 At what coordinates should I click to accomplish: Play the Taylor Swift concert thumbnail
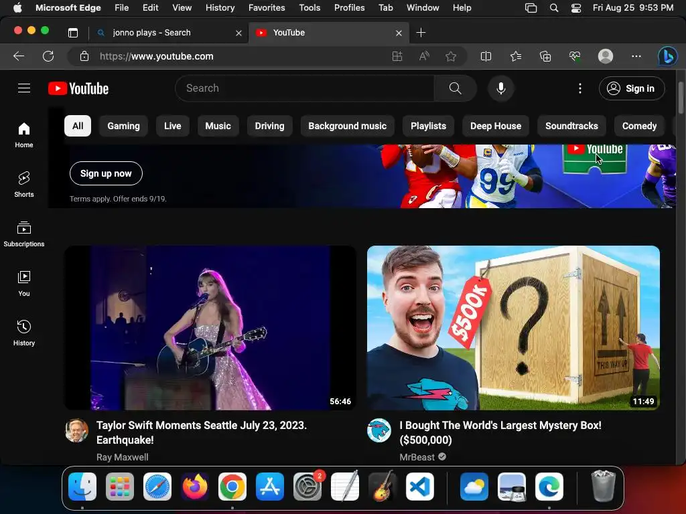click(x=210, y=328)
